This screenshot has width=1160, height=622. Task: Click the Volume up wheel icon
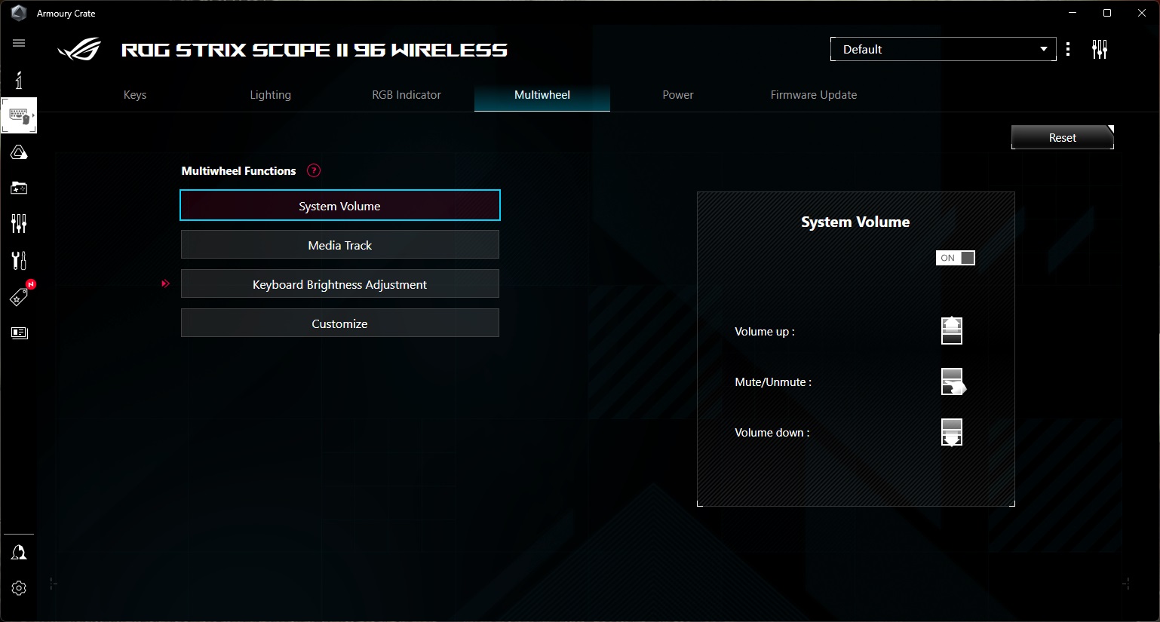coord(952,330)
